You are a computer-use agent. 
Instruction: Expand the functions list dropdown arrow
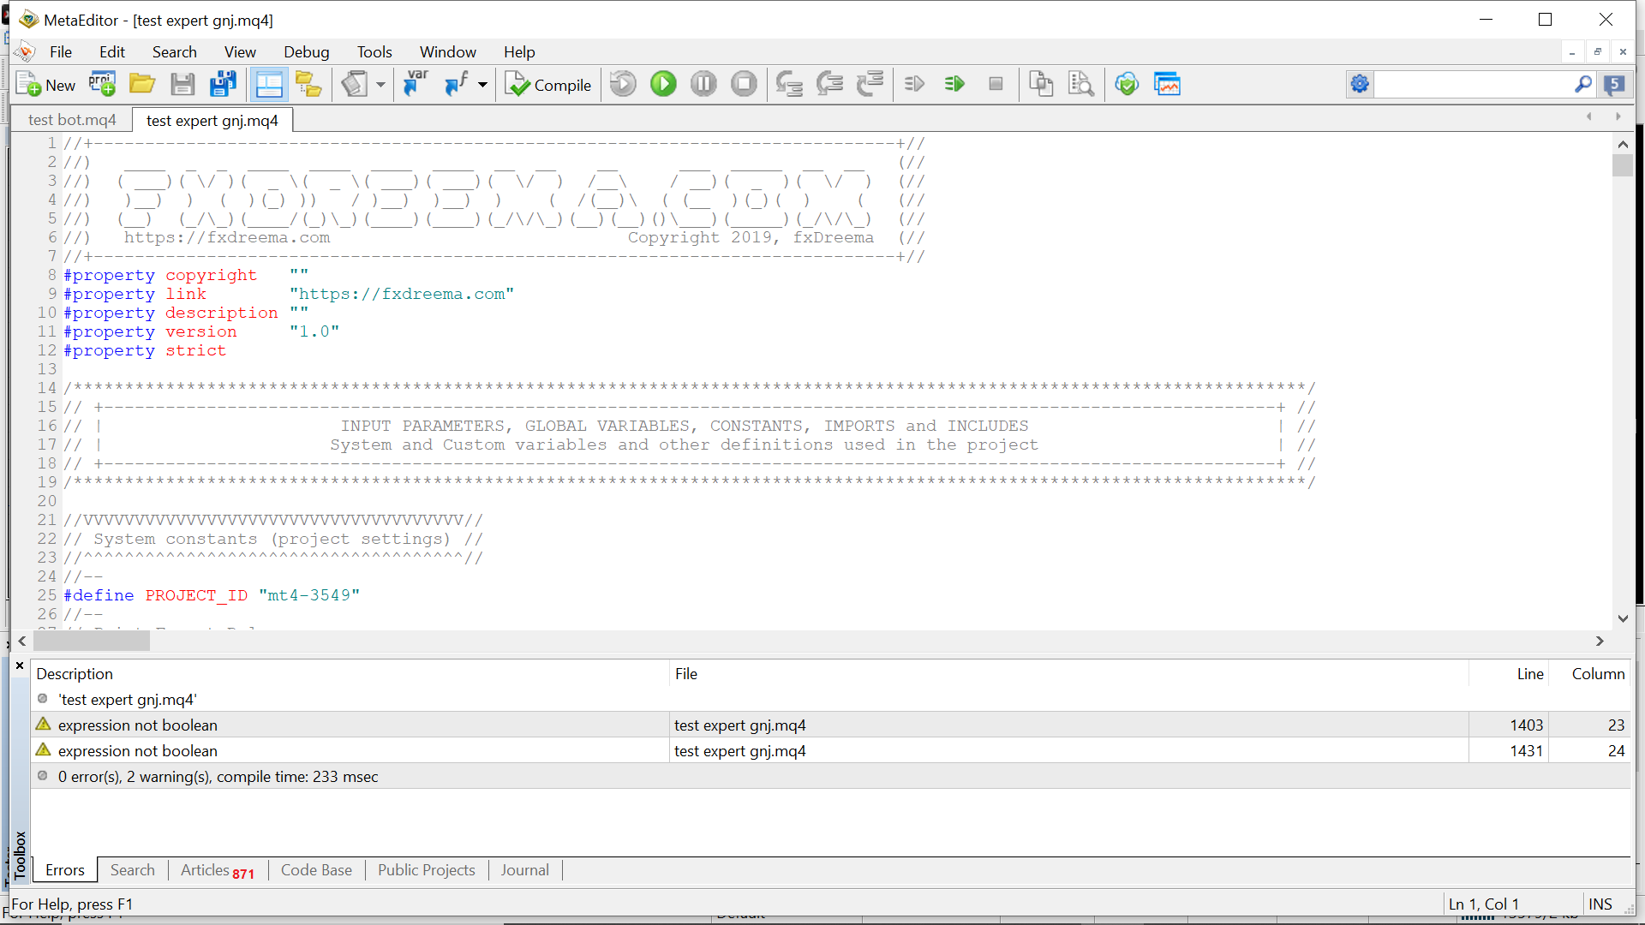coord(482,84)
